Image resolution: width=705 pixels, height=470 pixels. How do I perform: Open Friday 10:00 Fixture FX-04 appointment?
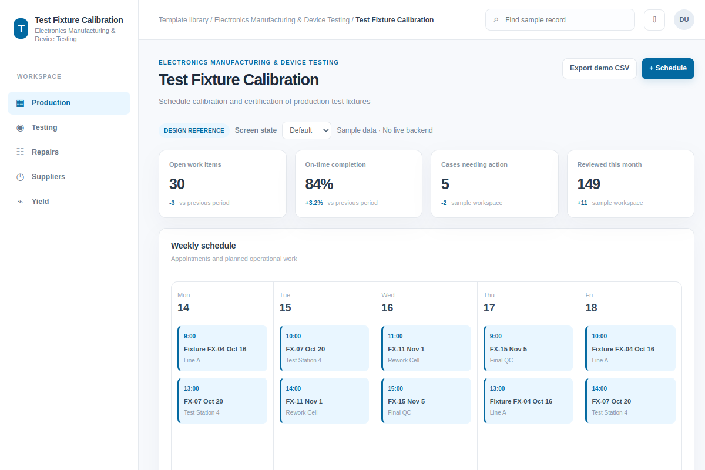(x=630, y=348)
